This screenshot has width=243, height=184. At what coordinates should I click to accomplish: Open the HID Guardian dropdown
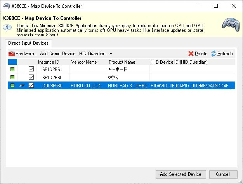(x=95, y=54)
